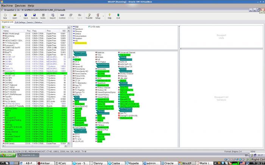Select TV JOJ in bouquet services
The image size is (265, 165).
[77, 139]
